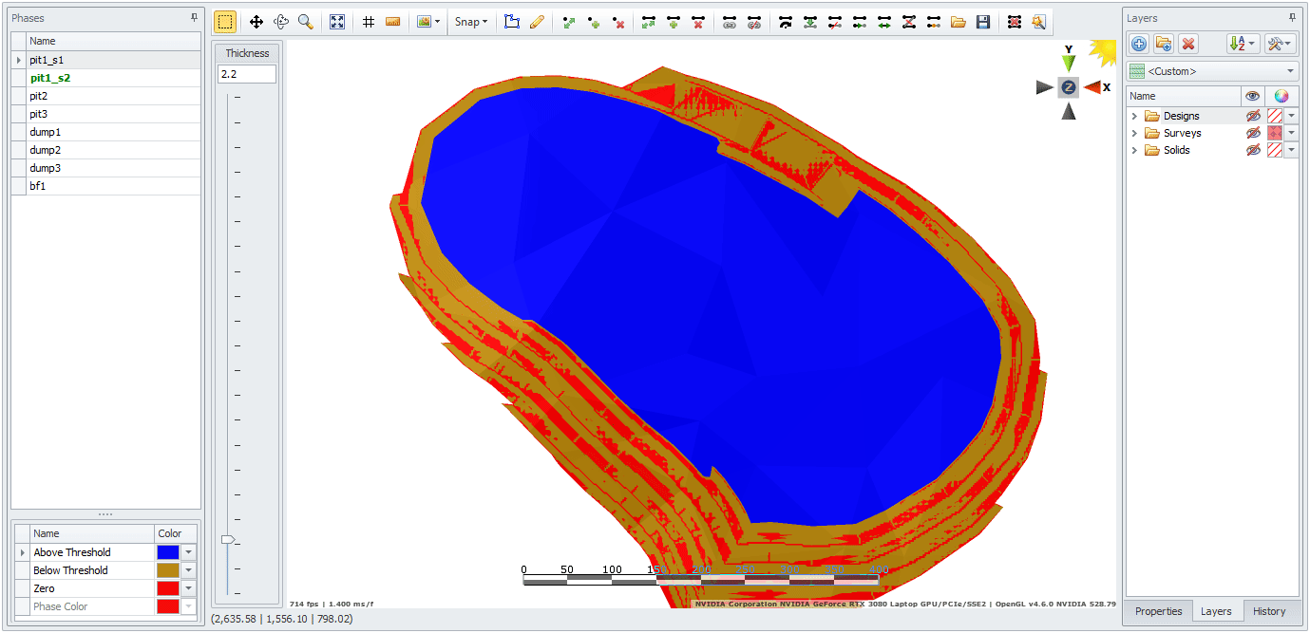
Task: Toggle visibility of the Designs layer
Action: (x=1253, y=116)
